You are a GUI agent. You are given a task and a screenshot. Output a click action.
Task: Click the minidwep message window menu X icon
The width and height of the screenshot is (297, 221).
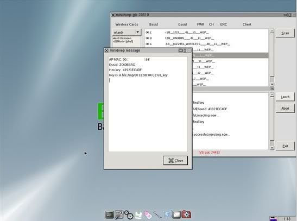(106, 50)
